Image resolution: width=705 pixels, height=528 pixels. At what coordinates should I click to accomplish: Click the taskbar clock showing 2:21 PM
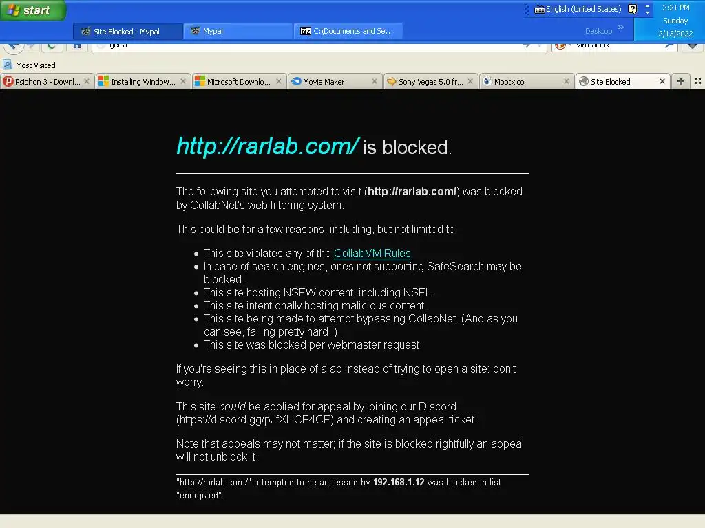[x=675, y=8]
